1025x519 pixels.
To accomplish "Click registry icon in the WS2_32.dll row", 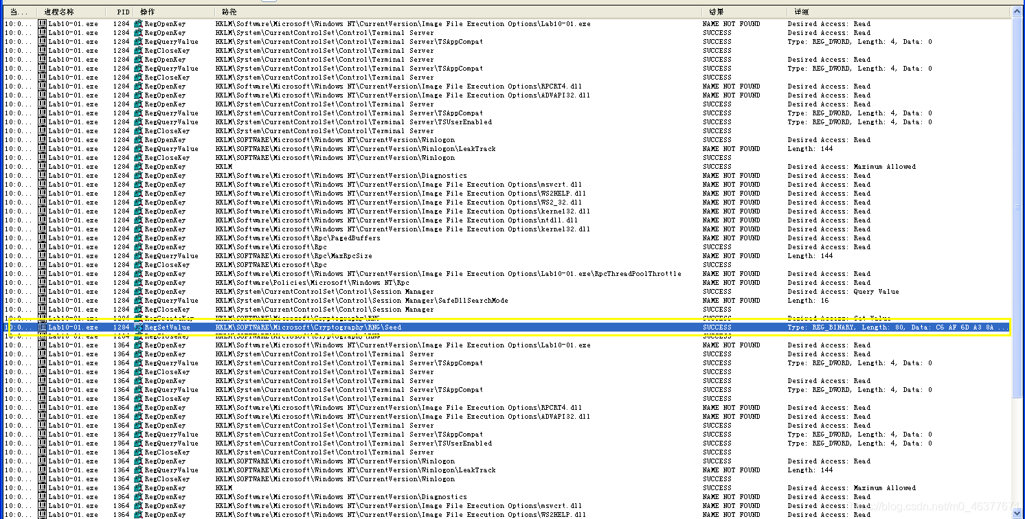I will pos(138,203).
